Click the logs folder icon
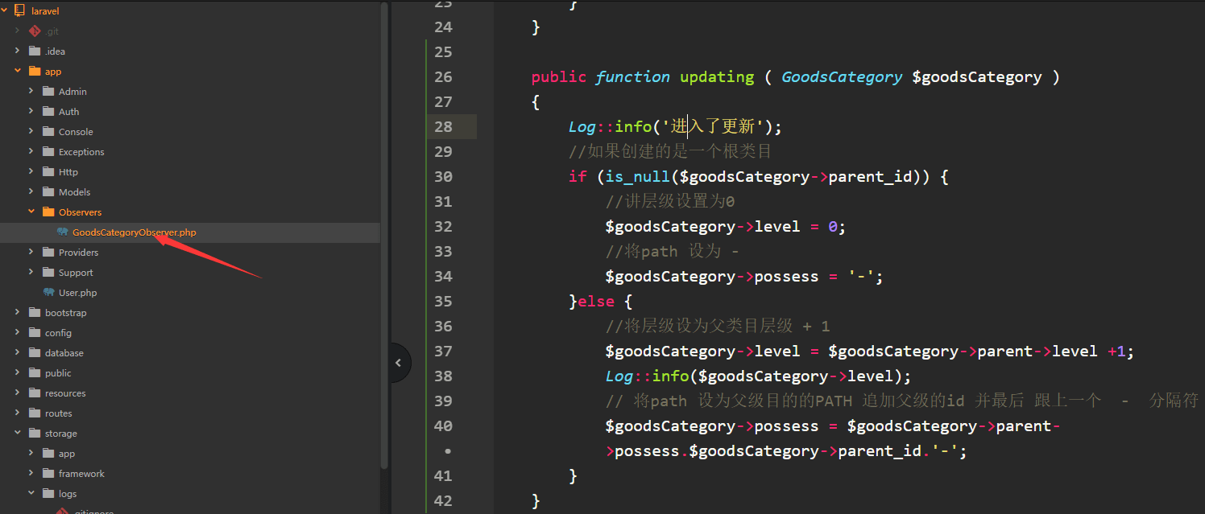Screen dimensions: 1205x514 [48, 493]
